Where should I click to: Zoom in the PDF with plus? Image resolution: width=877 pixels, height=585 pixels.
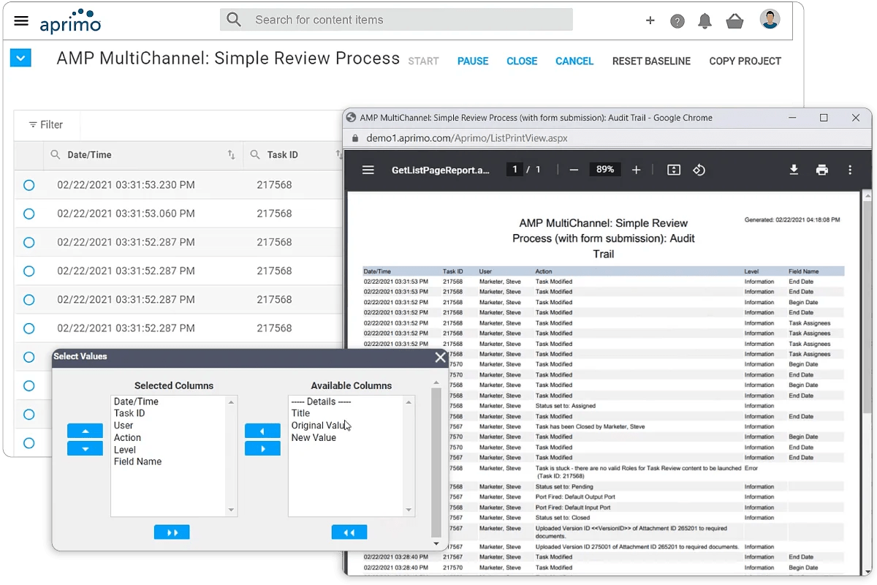pos(636,170)
